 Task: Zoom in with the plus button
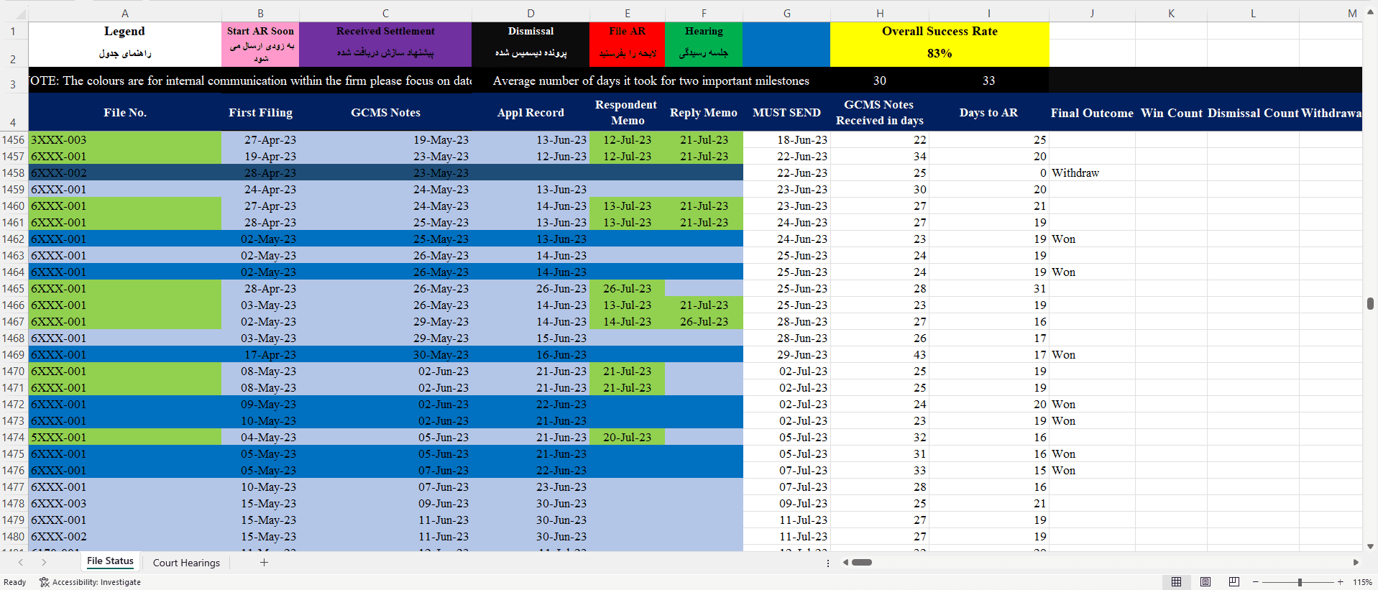click(x=1341, y=582)
